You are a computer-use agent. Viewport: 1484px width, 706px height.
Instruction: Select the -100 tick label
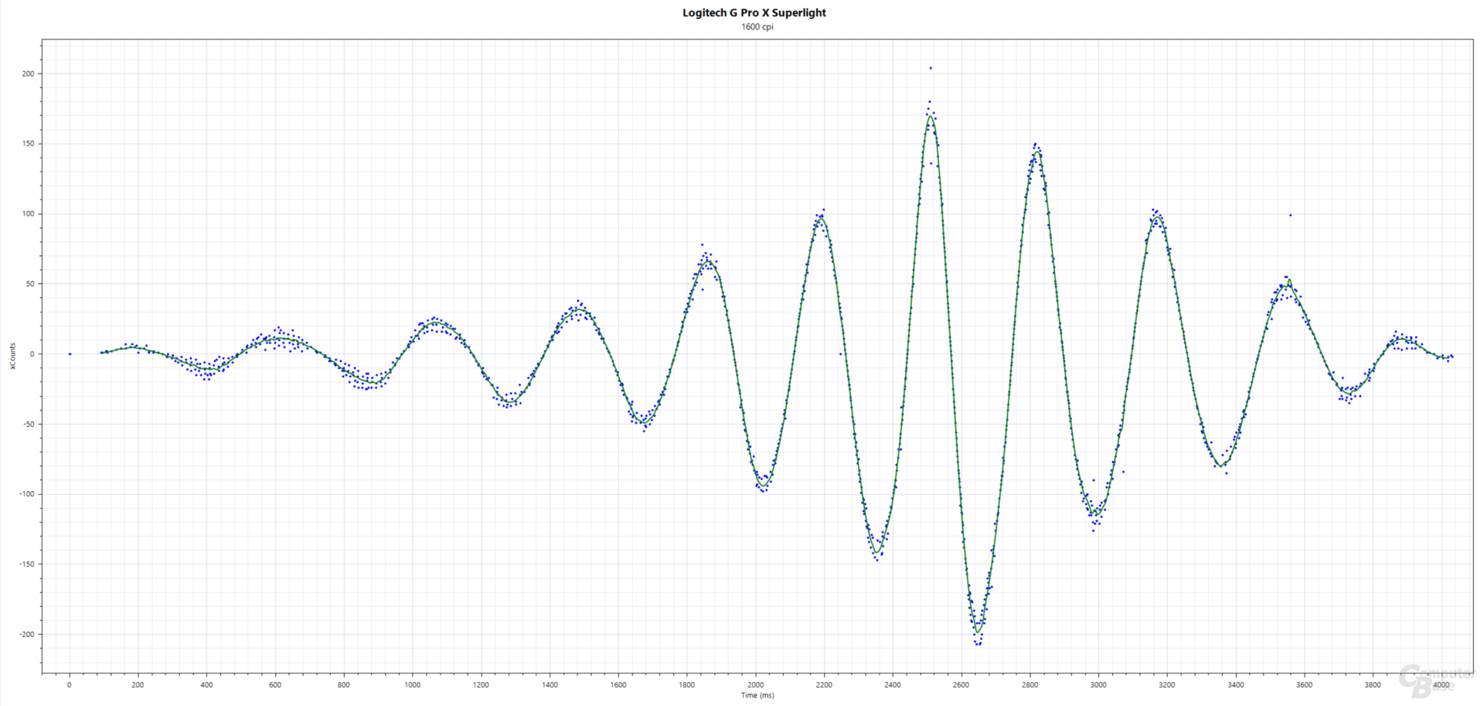(x=26, y=494)
